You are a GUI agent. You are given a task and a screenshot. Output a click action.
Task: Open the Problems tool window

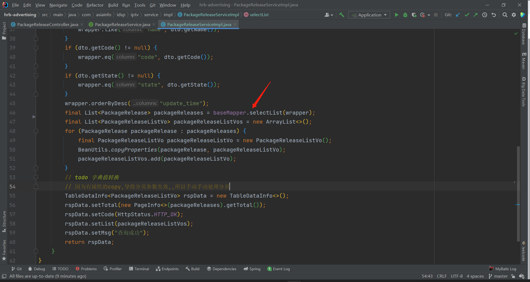[x=86, y=269]
